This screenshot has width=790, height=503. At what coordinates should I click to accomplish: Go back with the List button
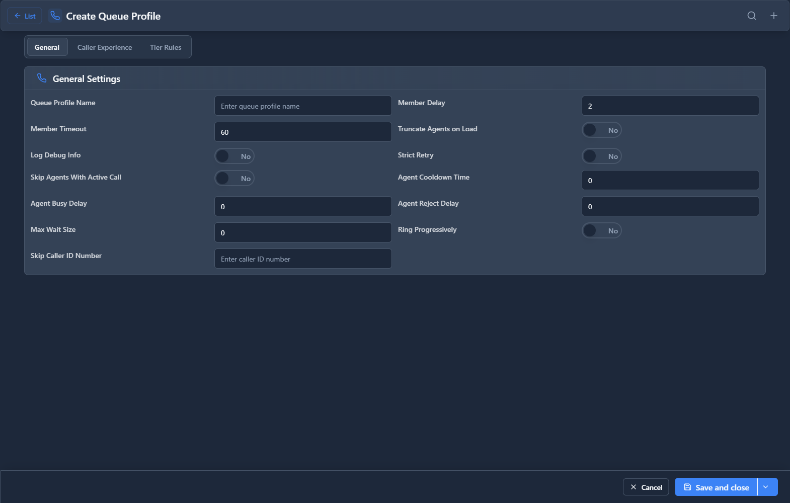(x=25, y=16)
